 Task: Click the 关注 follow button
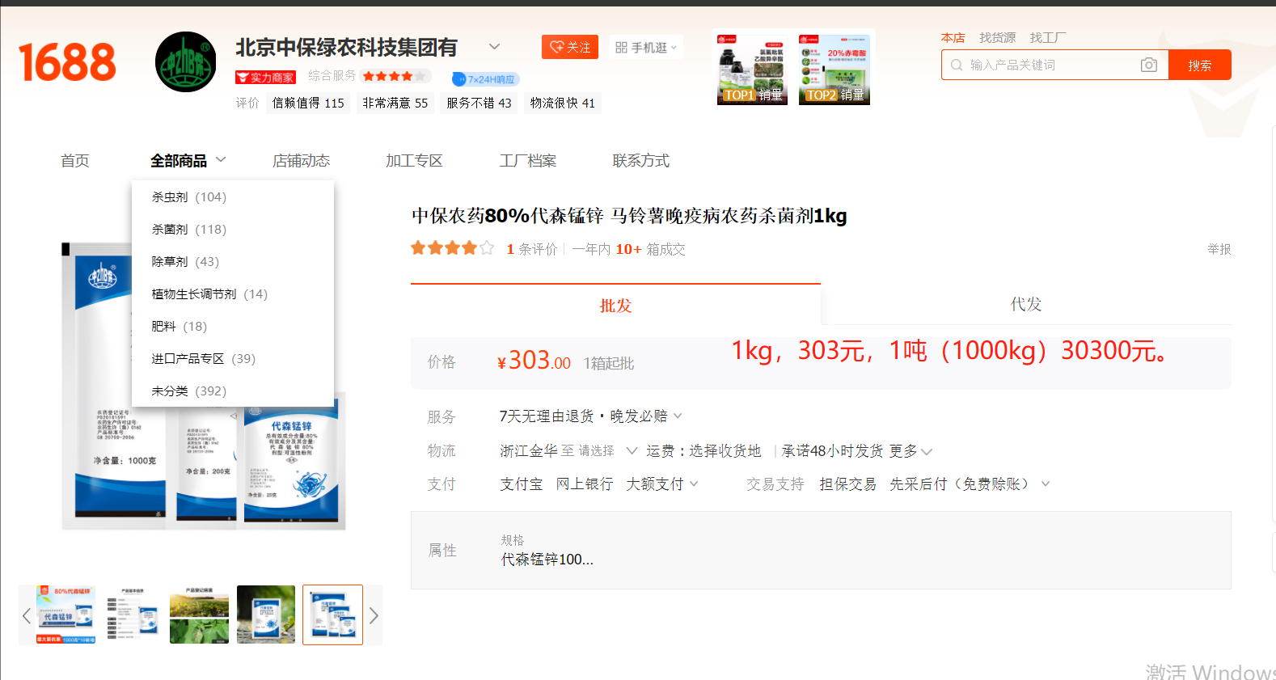tap(570, 48)
